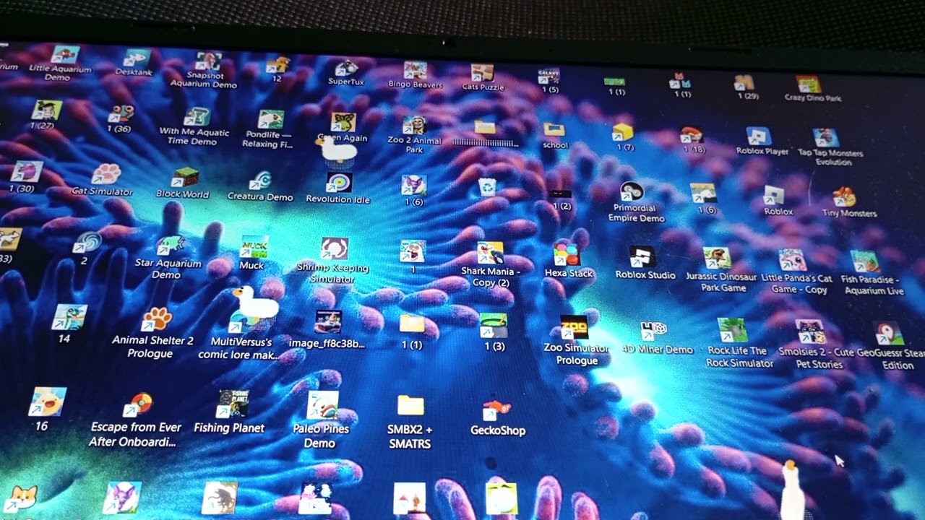Viewport: 925px width, 520px height.
Task: Launch Tiny Monsters icon
Action: tap(844, 197)
